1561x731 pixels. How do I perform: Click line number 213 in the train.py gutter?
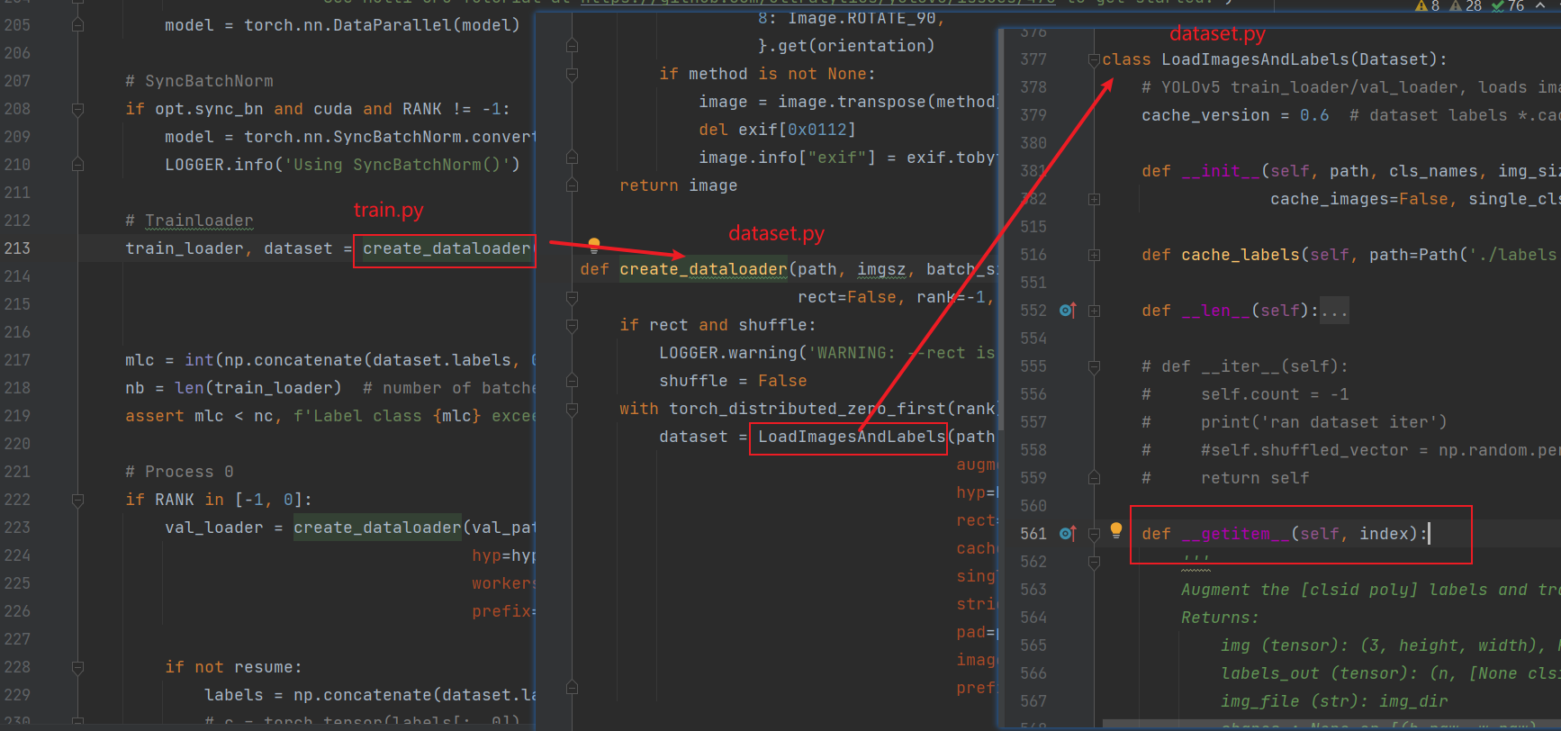[x=17, y=248]
